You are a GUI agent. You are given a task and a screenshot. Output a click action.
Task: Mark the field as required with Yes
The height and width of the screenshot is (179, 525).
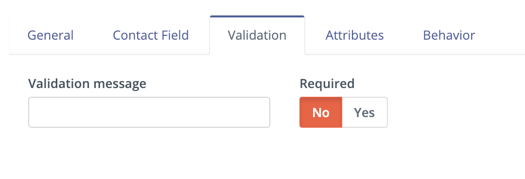364,112
